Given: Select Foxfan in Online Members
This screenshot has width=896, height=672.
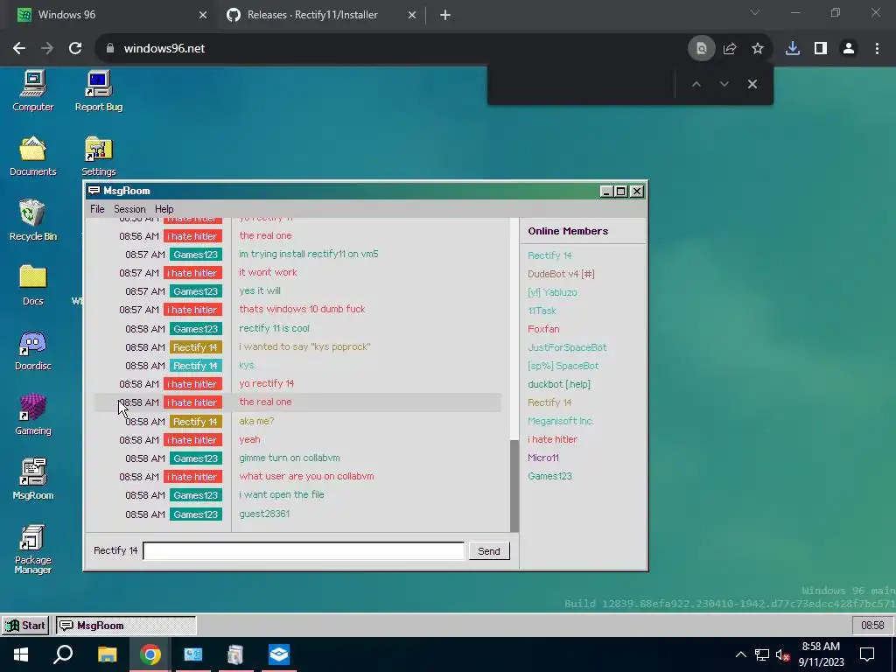Looking at the screenshot, I should coord(543,329).
